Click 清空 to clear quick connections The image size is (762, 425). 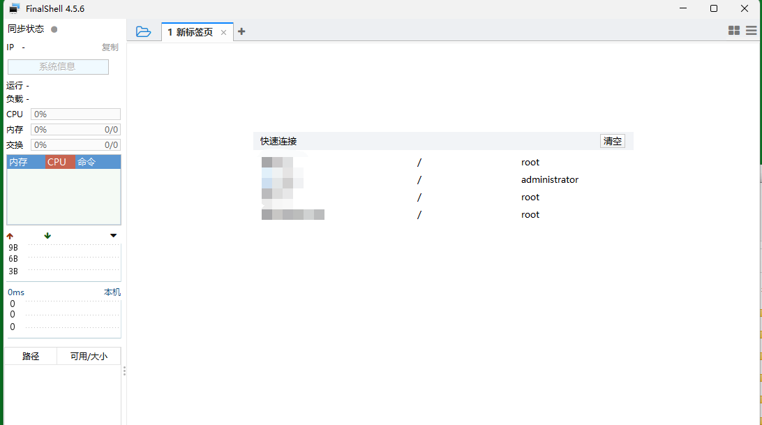click(x=612, y=141)
